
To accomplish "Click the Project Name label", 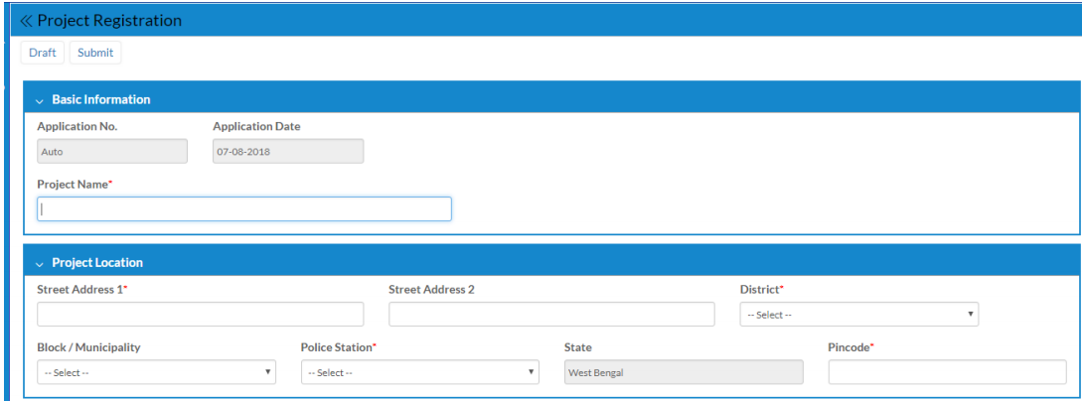I will coord(73,185).
